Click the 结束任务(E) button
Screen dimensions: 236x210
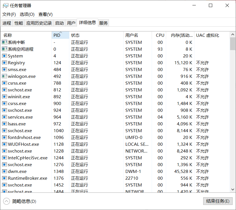pyautogui.click(x=218, y=201)
